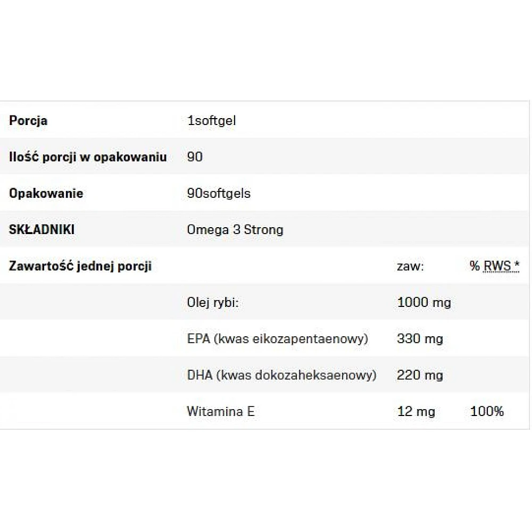
Task: Click the zaw: column header
Action: [410, 266]
